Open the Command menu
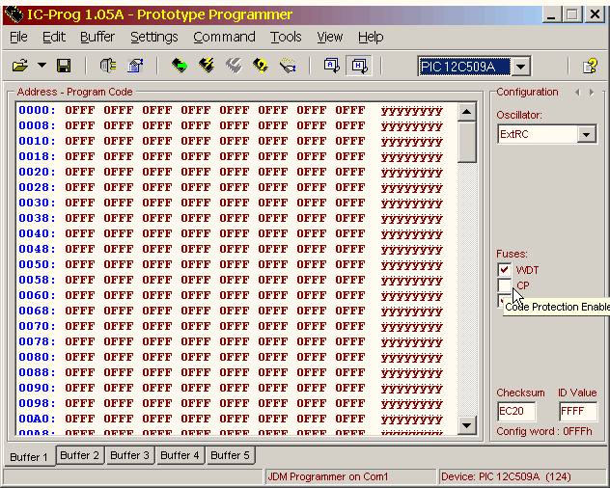Image resolution: width=610 pixels, height=488 pixels. click(224, 37)
